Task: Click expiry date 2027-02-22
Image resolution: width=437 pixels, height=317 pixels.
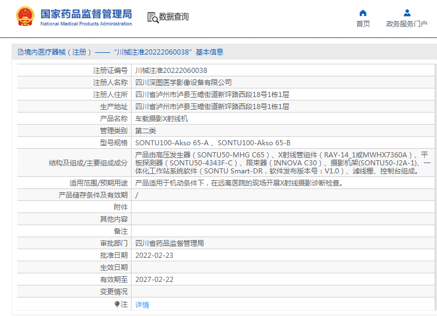Action: pyautogui.click(x=154, y=279)
